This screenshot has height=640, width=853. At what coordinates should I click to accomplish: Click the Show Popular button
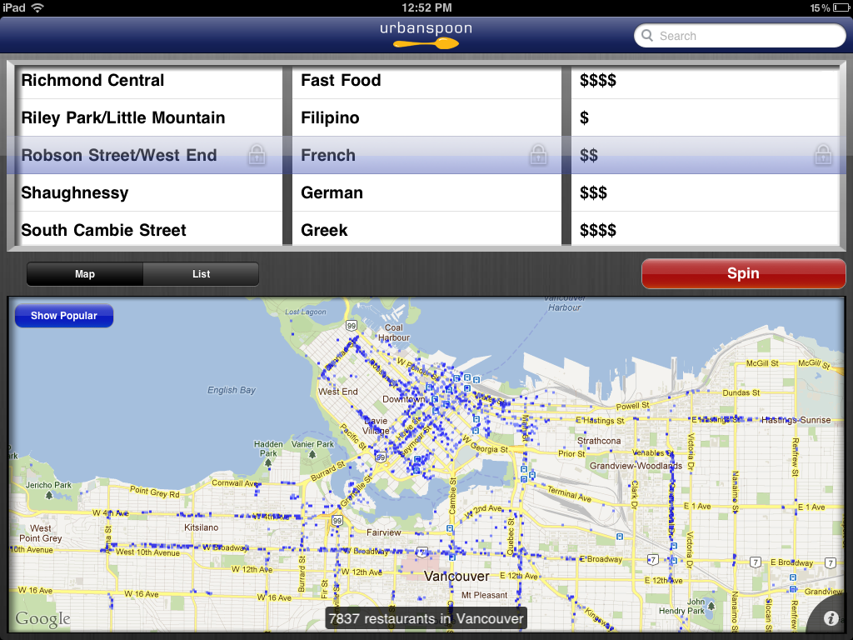[x=64, y=316]
